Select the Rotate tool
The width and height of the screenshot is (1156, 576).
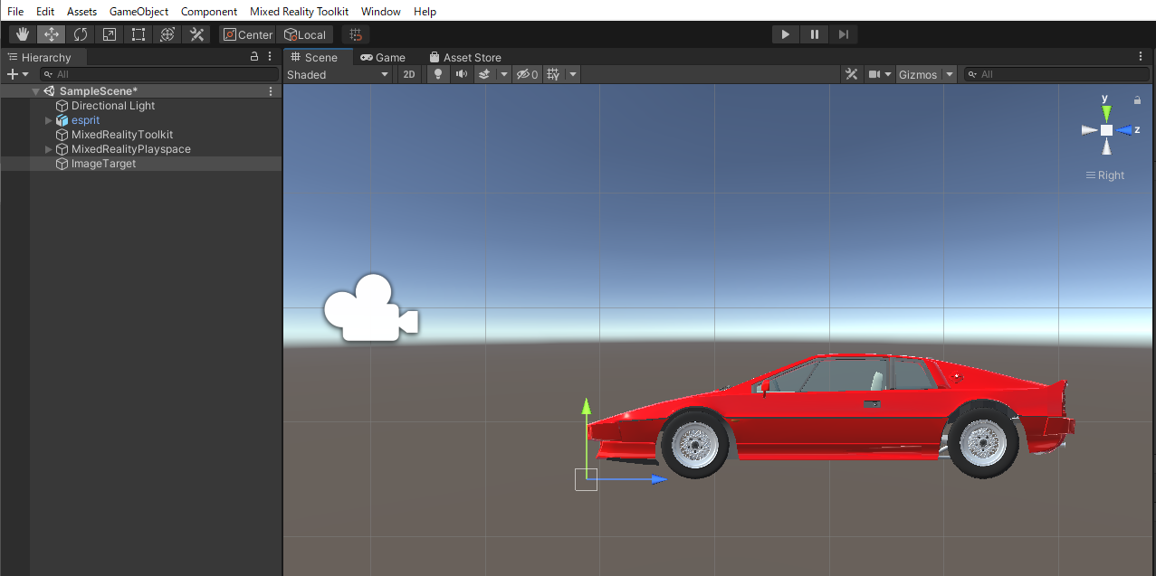[81, 34]
